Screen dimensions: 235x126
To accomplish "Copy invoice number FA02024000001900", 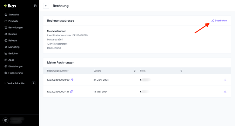I will tap(72, 80).
